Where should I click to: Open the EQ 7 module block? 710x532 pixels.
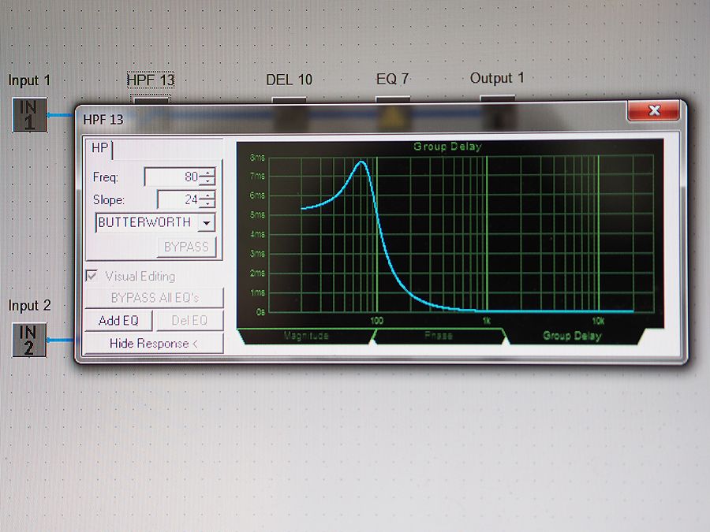click(392, 99)
